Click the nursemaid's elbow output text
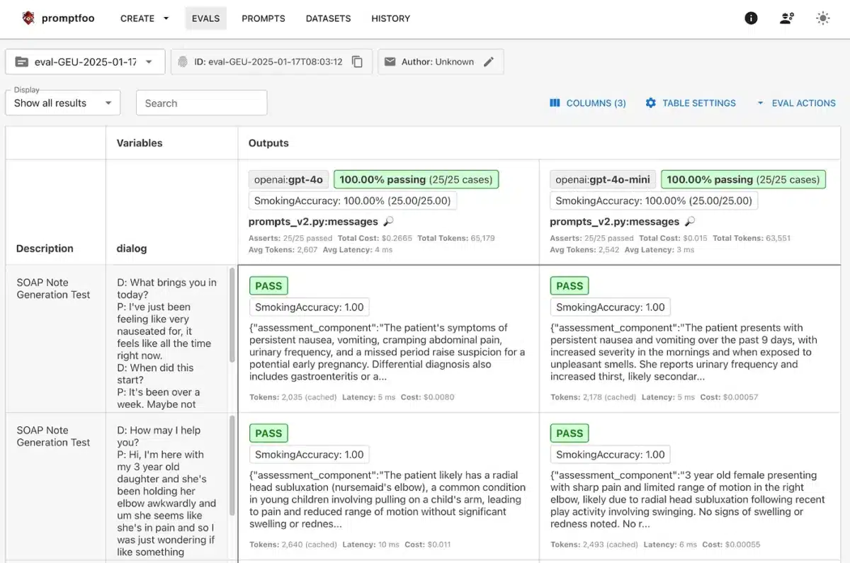Viewport: 850px width, 563px height. click(x=387, y=499)
